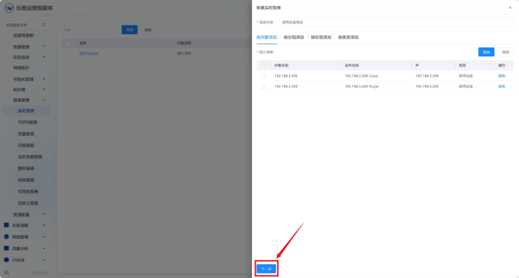Expand the 综合监控 menu
519x278 pixels.
[x=44, y=57]
